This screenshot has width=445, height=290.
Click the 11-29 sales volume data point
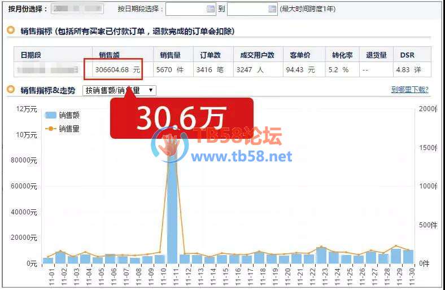396,247
